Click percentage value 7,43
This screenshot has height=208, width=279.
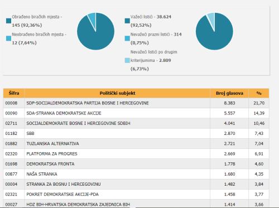click(x=259, y=133)
